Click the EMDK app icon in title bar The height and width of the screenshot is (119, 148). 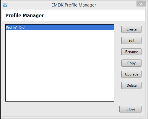click(x=5, y=5)
